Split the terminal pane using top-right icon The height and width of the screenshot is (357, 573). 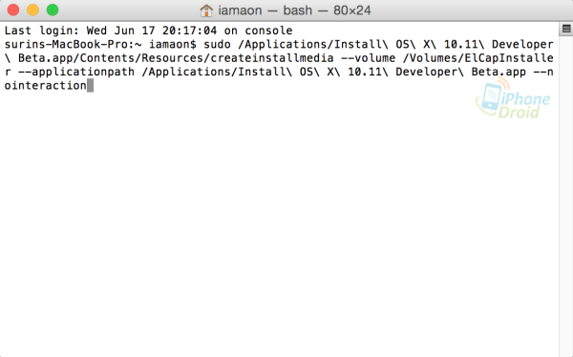566,29
